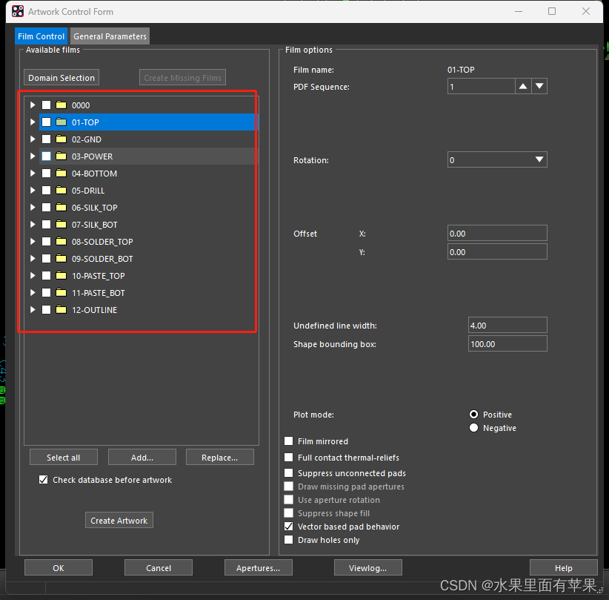Click the 06-SILK_TOP folder icon

tap(61, 208)
